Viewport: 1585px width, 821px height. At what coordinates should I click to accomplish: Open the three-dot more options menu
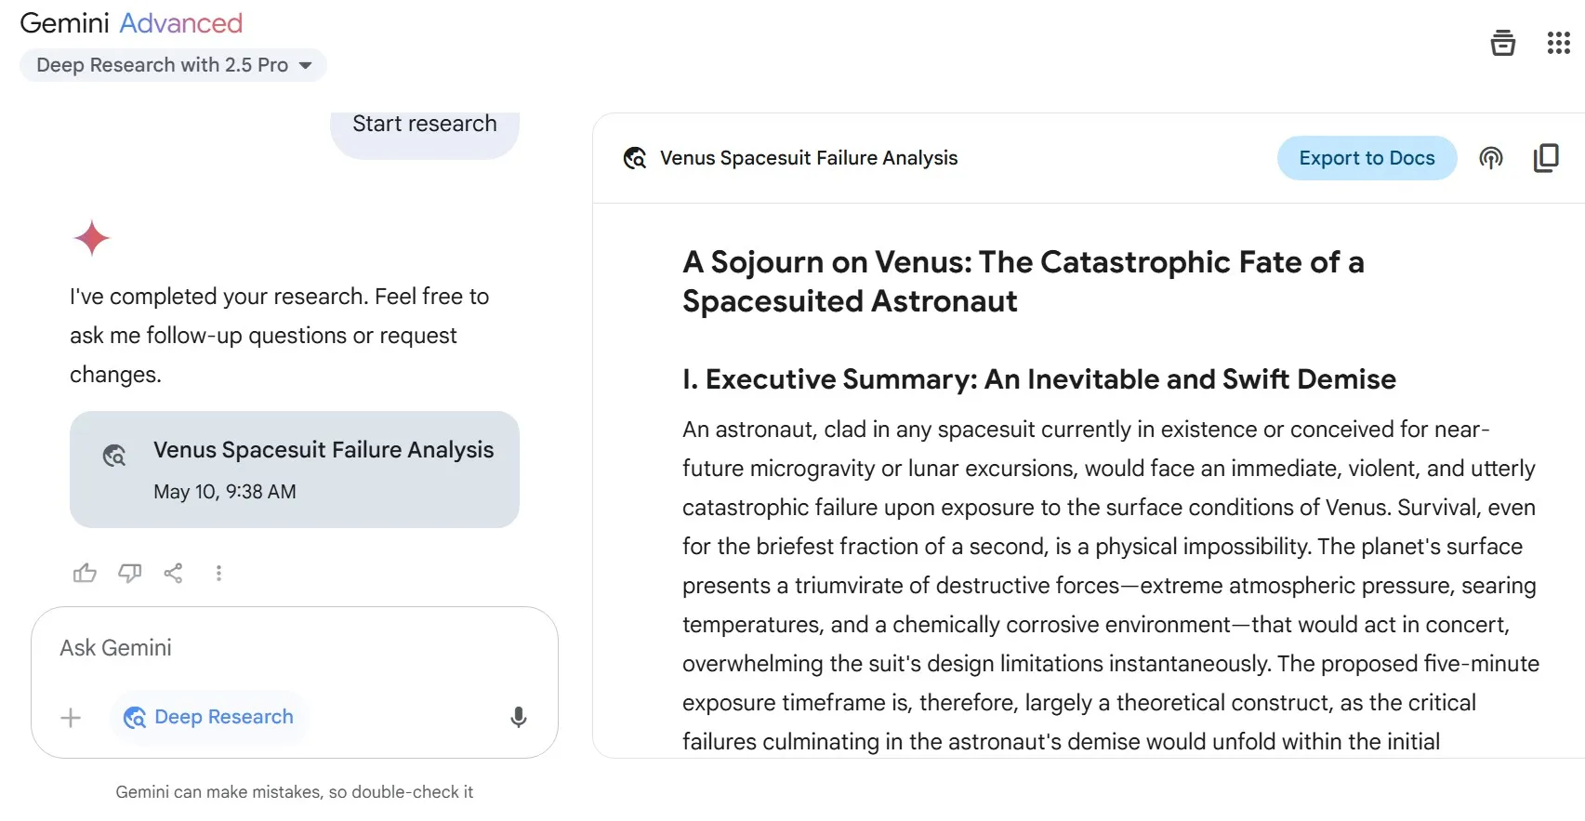click(x=218, y=573)
